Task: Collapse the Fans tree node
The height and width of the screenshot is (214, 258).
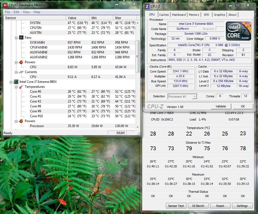Action: point(16,38)
